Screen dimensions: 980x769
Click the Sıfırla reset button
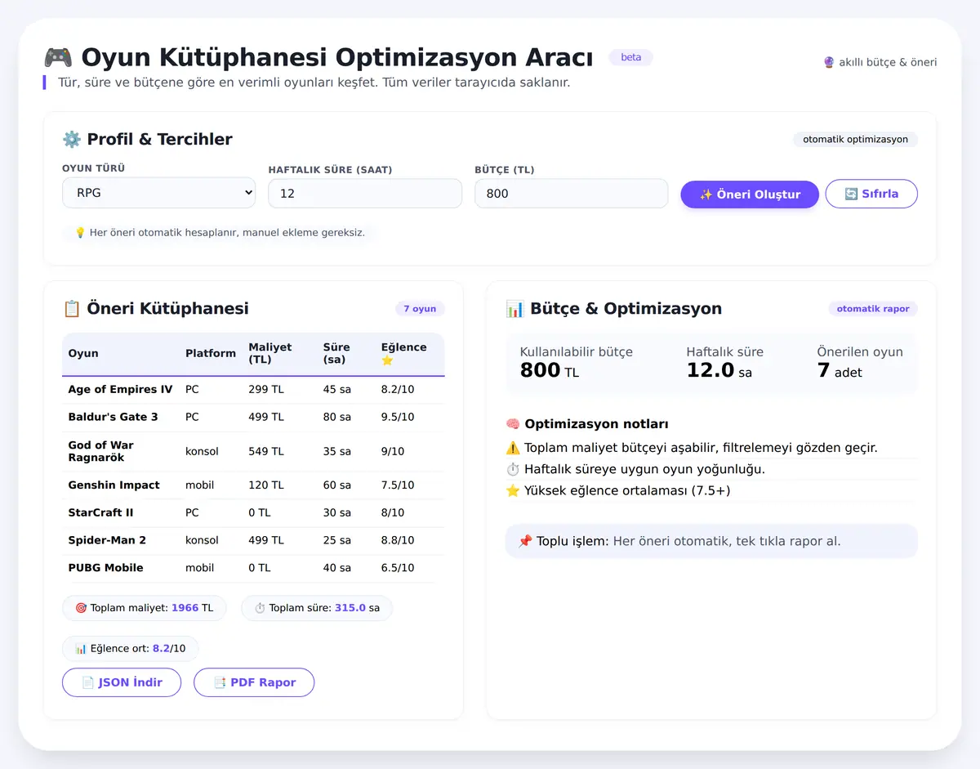(871, 194)
